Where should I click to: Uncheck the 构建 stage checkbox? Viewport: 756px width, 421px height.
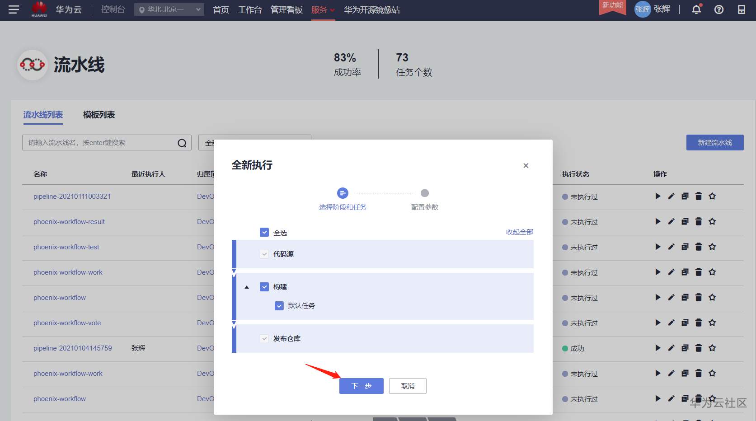coord(264,286)
